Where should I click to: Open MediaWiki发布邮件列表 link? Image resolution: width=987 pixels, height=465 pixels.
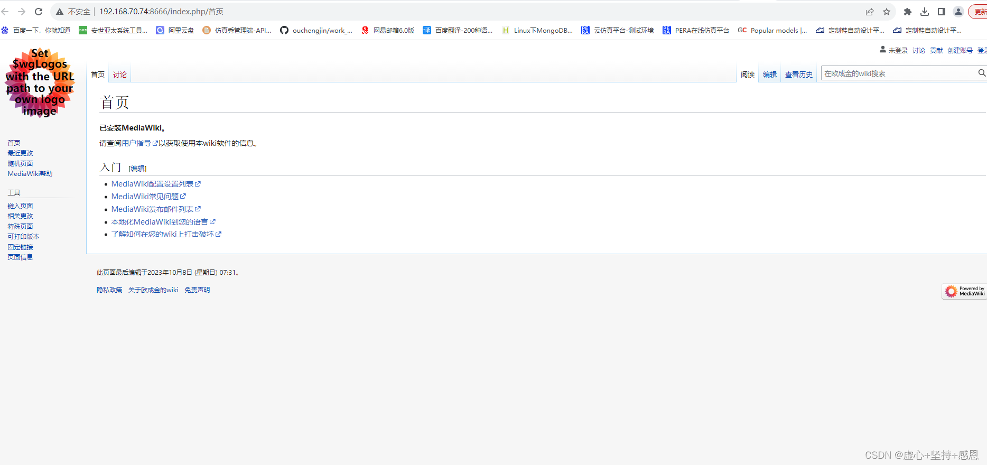(156, 209)
